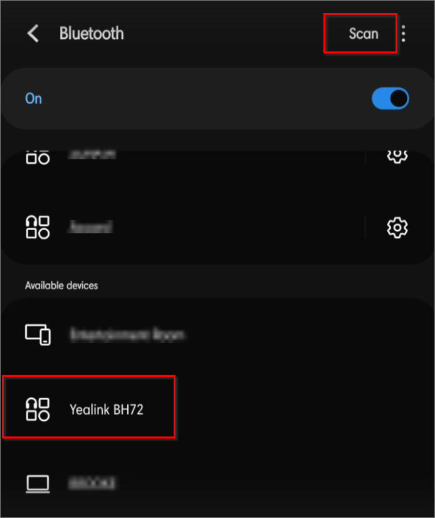This screenshot has height=518, width=435.
Task: Click the "Bluetooth" page title
Action: coord(92,34)
